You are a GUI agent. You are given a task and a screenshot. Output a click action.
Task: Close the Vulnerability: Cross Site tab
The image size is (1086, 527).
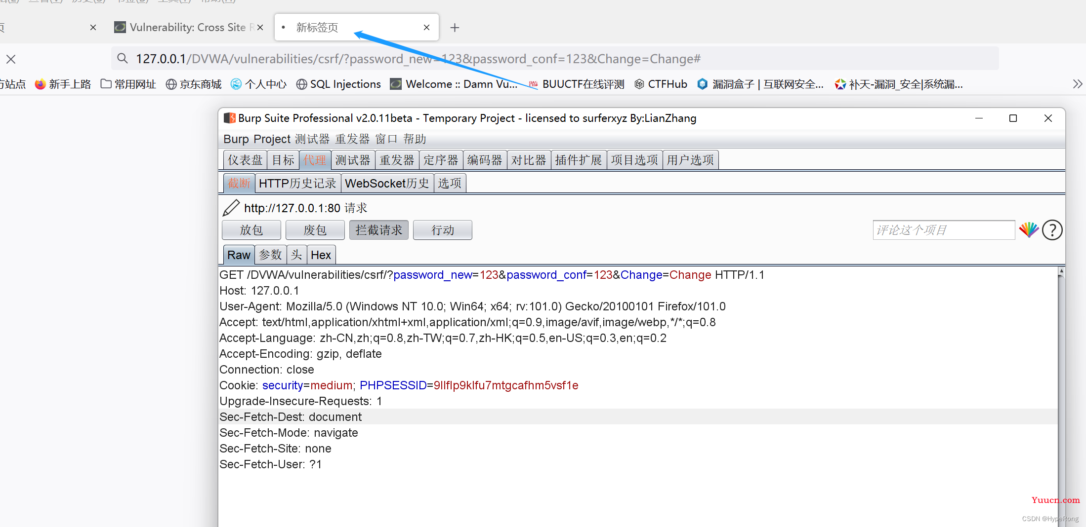[260, 28]
